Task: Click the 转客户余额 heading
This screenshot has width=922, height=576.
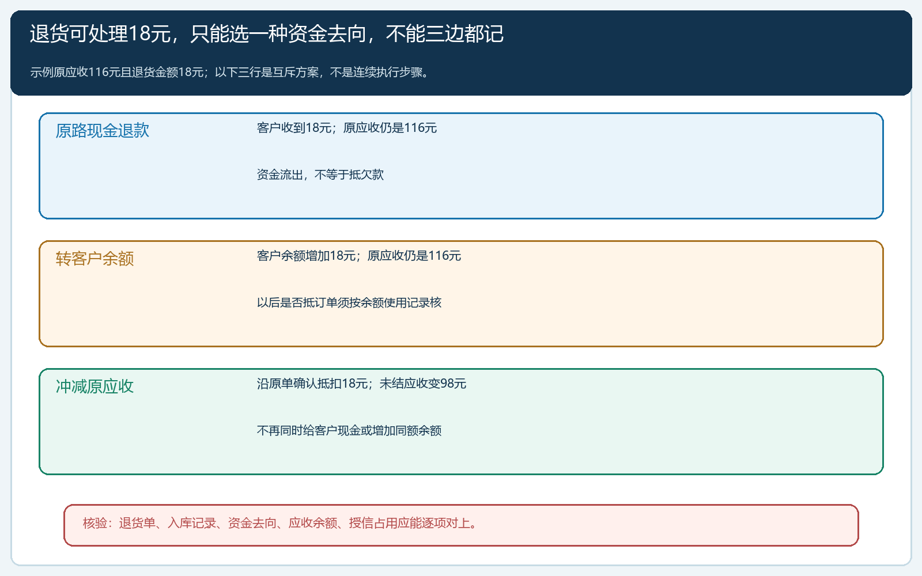Action: click(95, 259)
